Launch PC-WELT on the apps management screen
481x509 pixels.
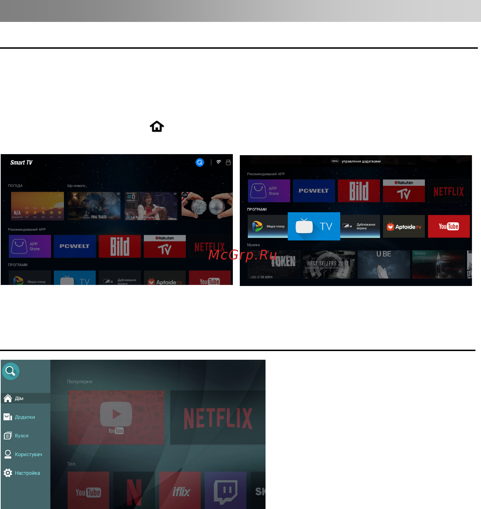click(x=314, y=191)
